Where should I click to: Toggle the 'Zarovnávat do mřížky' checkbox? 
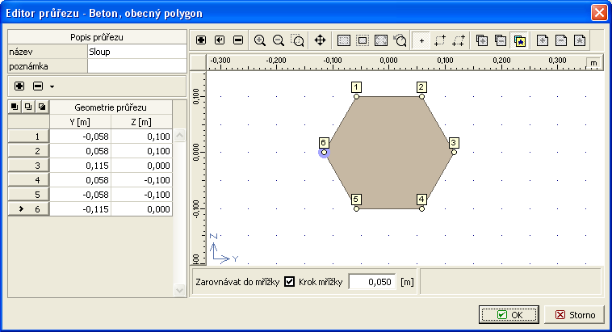[x=289, y=282]
